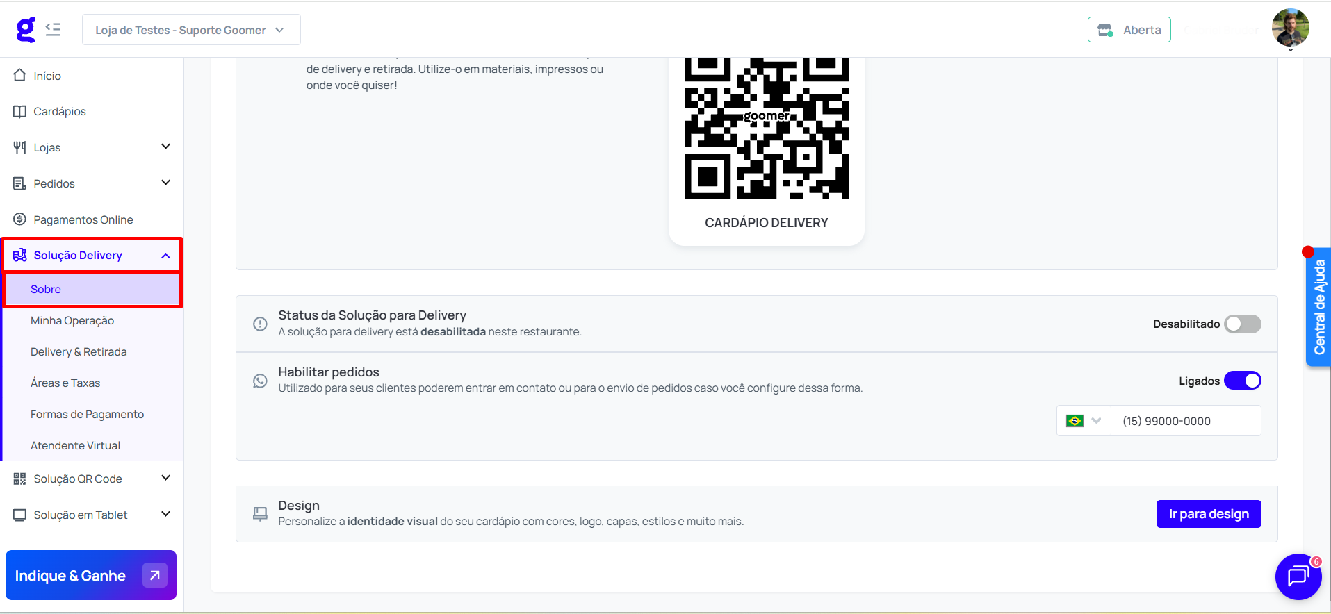Click the user profile avatar

1291,28
